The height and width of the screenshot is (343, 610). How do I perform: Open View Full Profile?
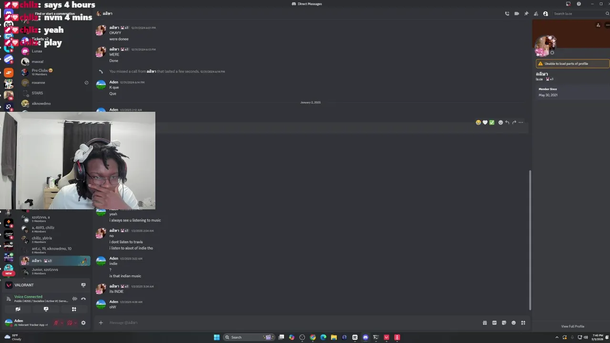click(572, 326)
